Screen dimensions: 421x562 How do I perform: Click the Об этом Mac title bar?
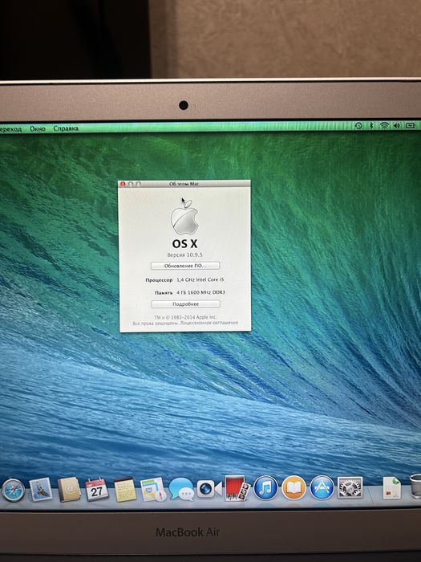[184, 184]
